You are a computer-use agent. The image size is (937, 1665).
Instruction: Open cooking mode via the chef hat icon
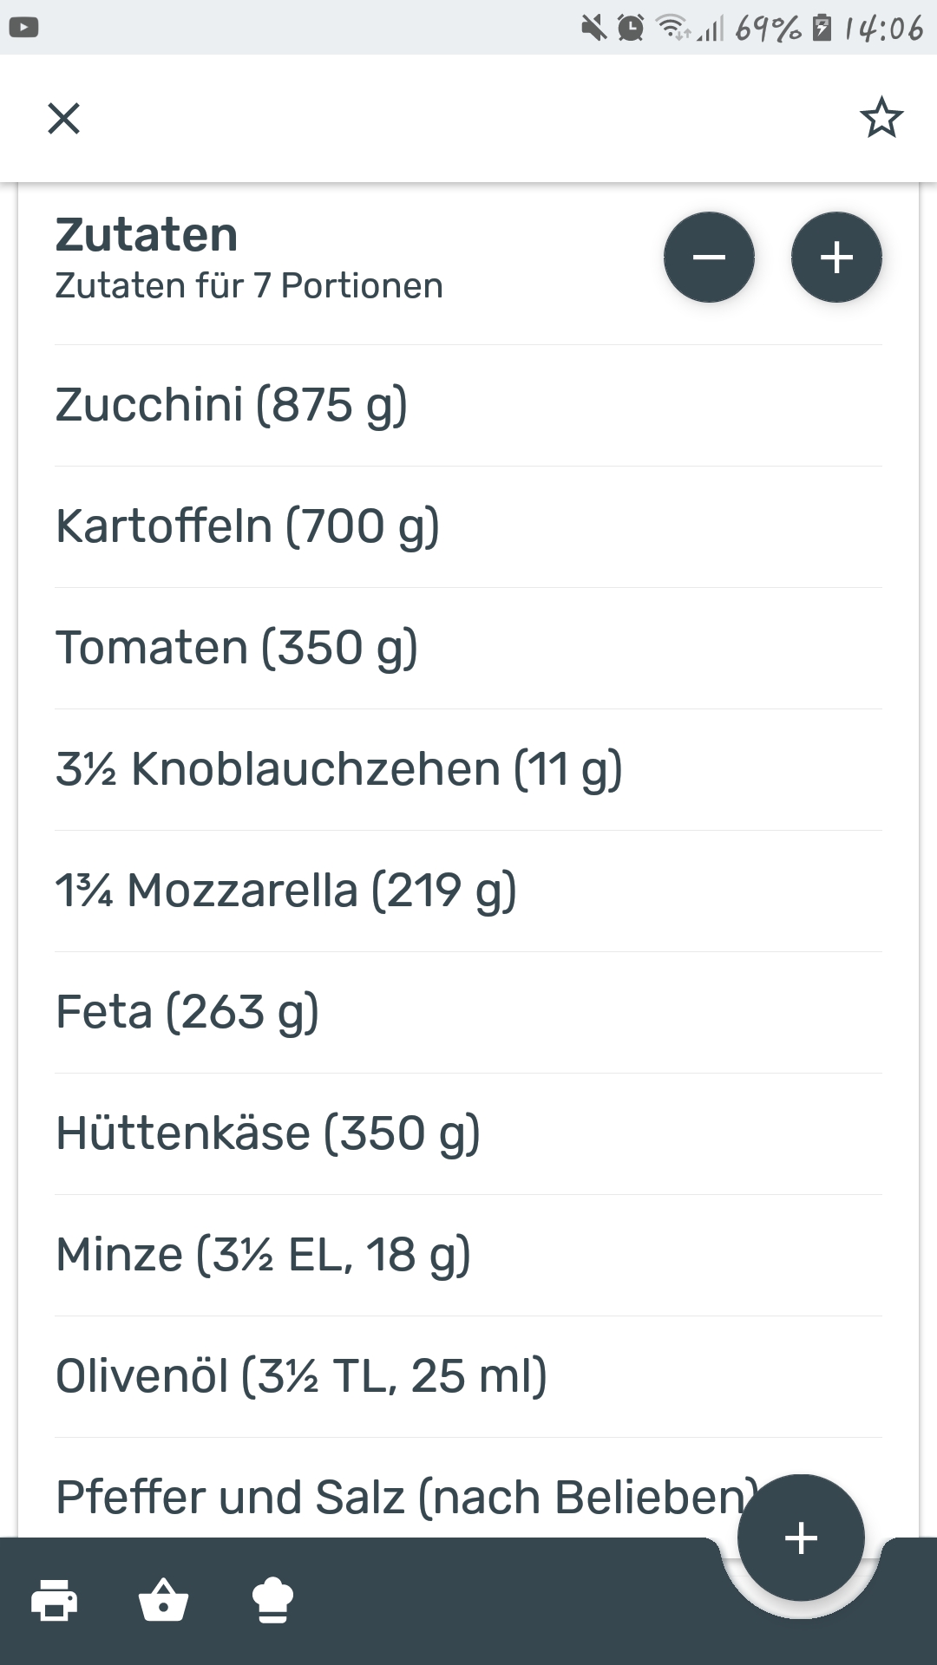click(x=272, y=1600)
